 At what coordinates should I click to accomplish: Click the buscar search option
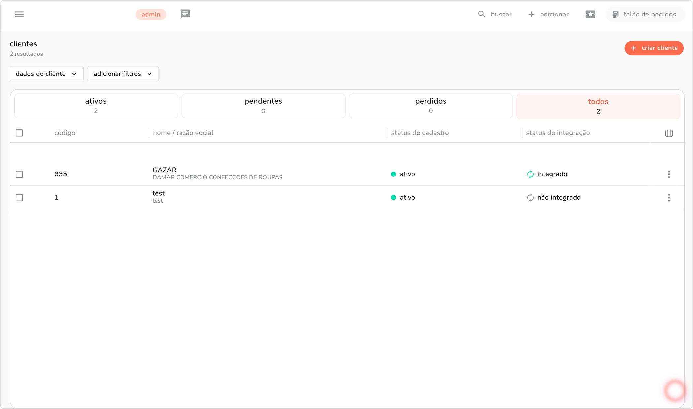(x=495, y=14)
